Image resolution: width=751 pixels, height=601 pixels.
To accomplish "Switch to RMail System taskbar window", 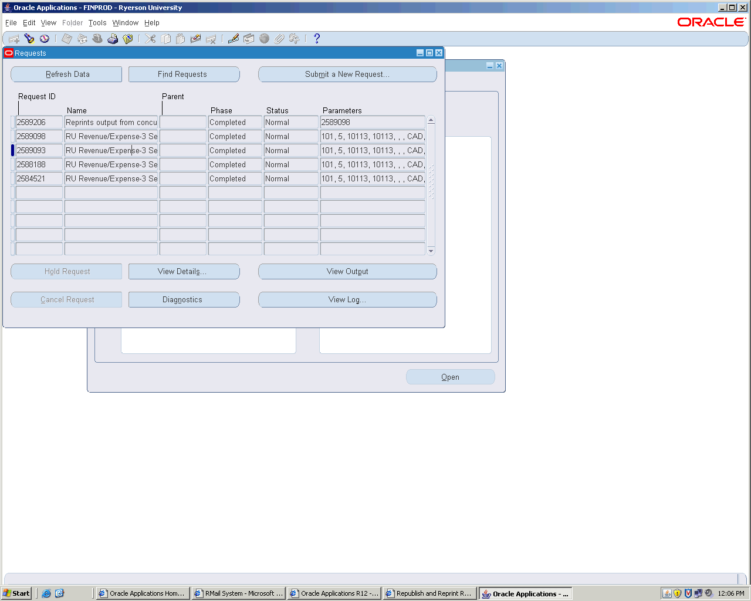I will click(x=239, y=593).
